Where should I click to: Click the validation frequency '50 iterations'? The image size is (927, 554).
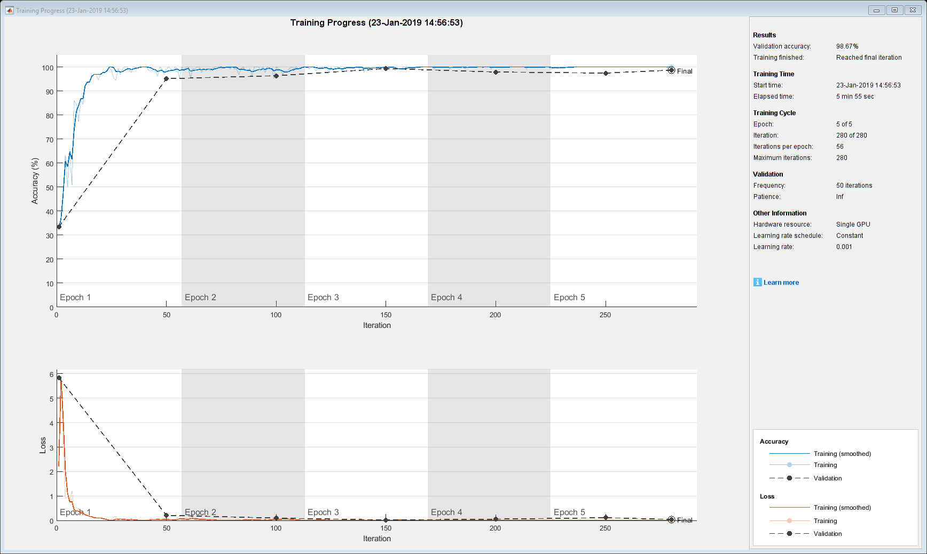(854, 186)
